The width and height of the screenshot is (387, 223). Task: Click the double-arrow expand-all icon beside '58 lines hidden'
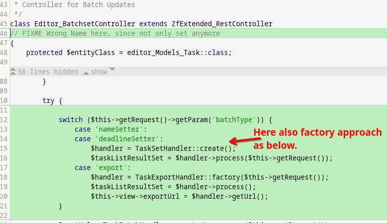[x=13, y=72]
